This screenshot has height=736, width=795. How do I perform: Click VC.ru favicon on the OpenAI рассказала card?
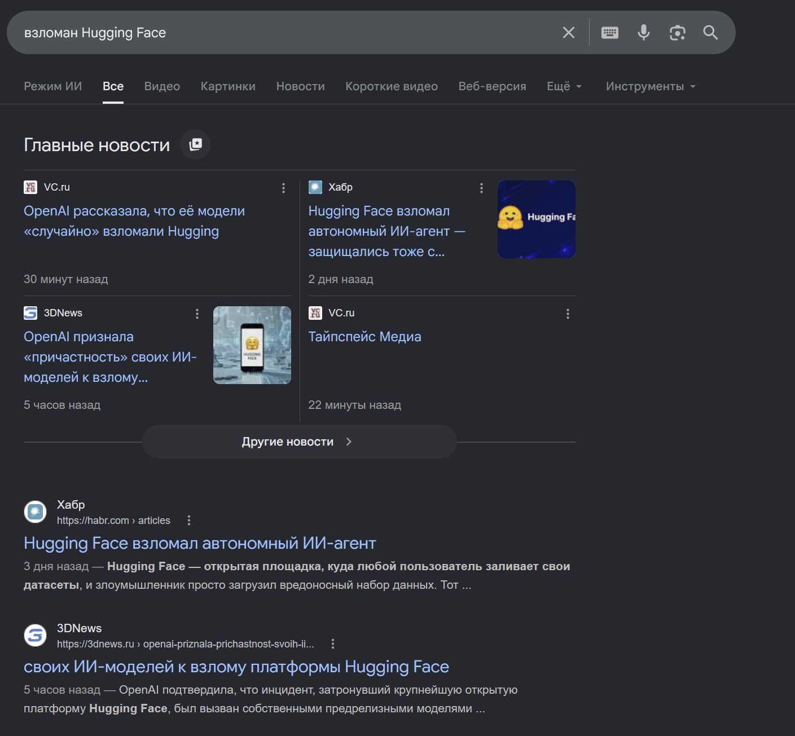[x=30, y=187]
